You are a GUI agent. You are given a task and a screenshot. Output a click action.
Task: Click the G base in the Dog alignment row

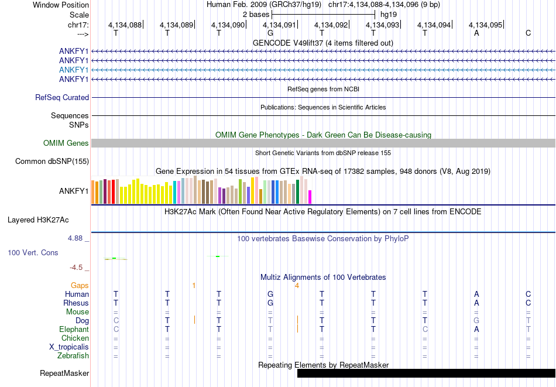pos(476,321)
